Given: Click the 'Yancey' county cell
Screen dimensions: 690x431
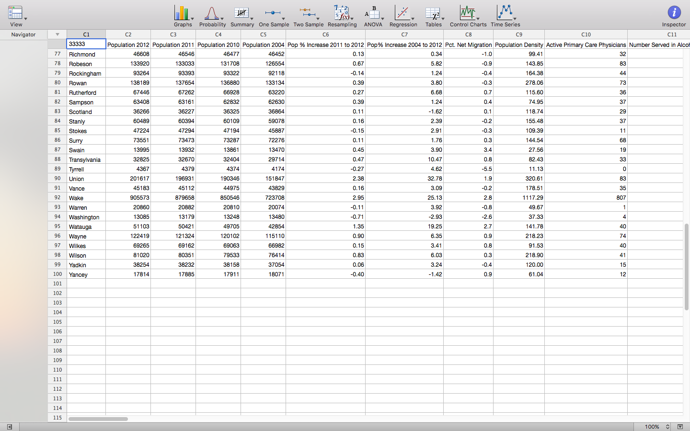Looking at the screenshot, I should pos(86,274).
